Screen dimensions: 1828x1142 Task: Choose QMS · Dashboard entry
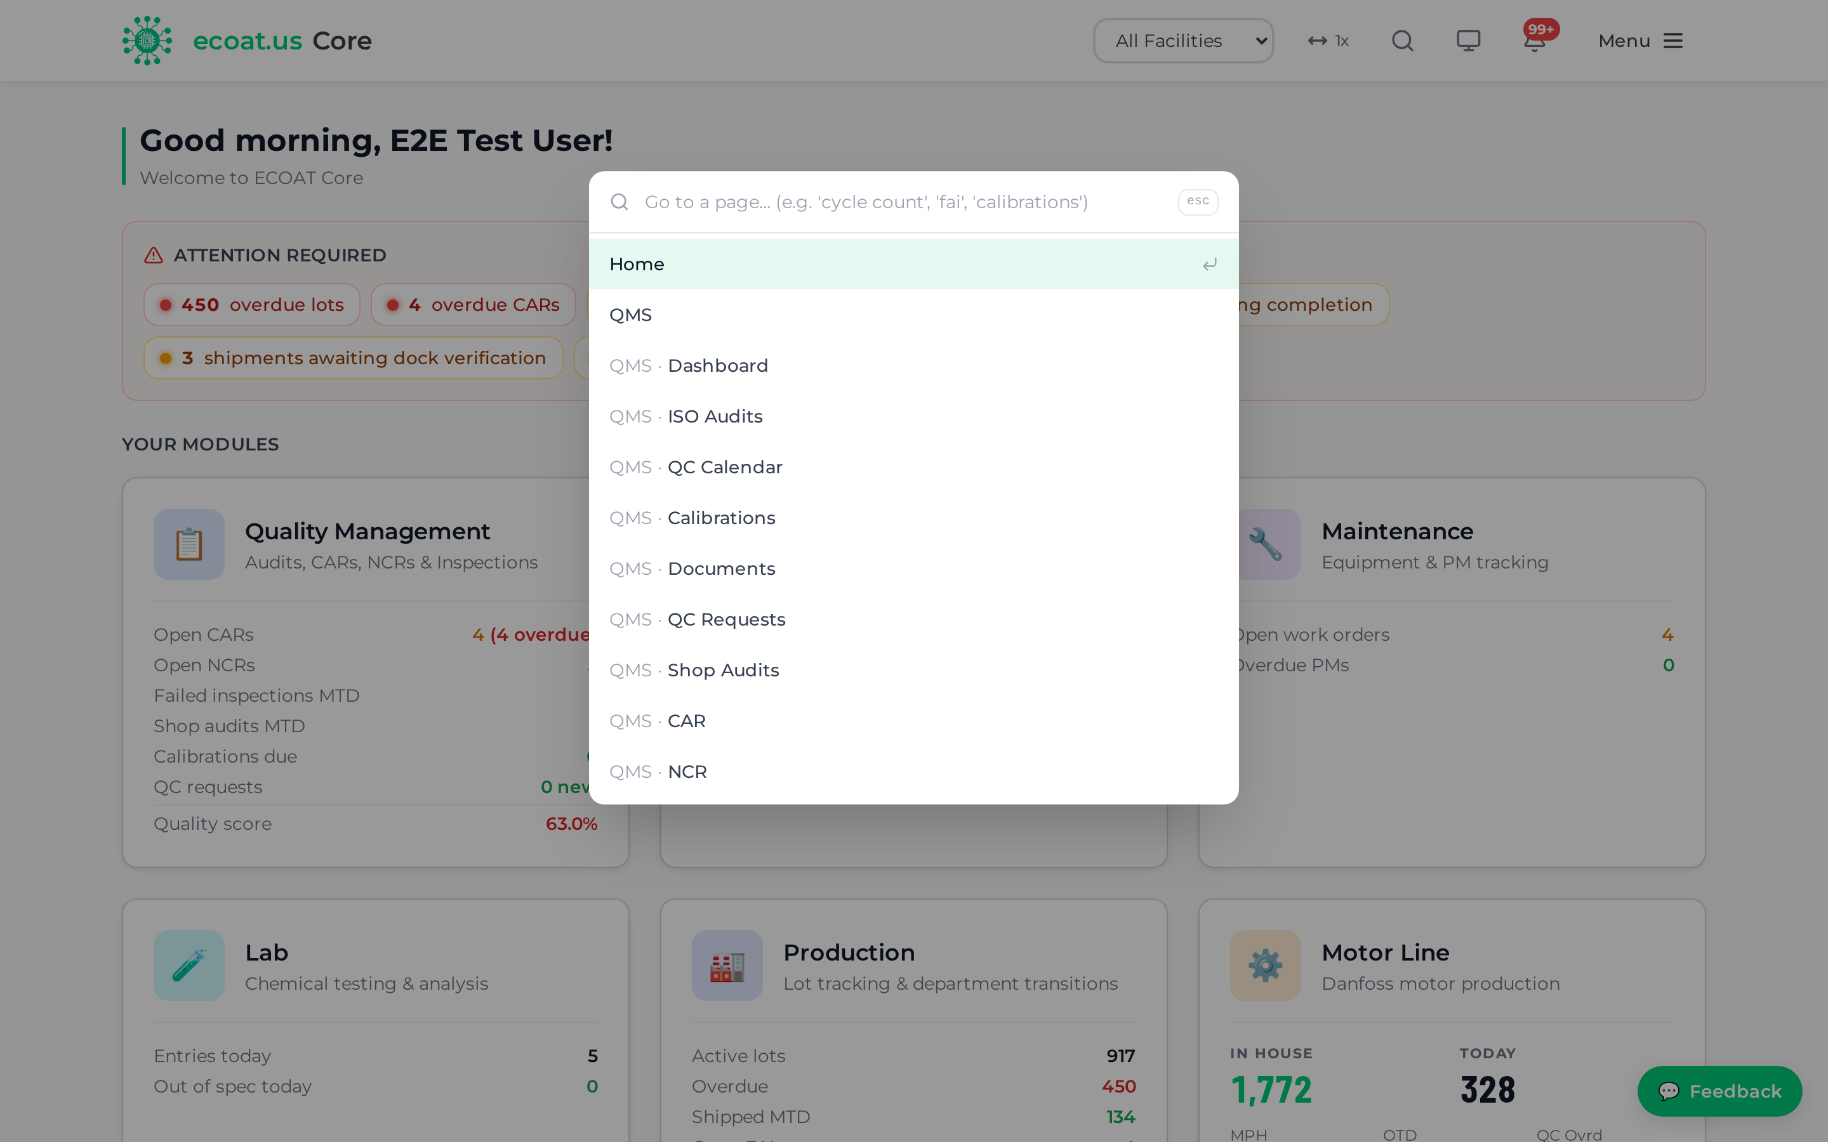click(x=914, y=365)
